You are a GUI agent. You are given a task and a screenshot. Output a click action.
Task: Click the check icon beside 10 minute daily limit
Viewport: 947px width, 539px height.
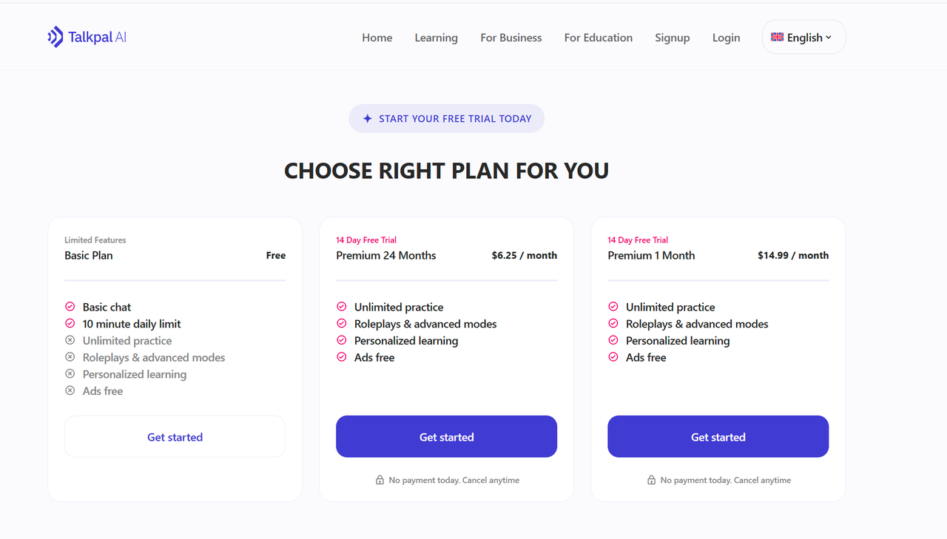click(x=70, y=324)
